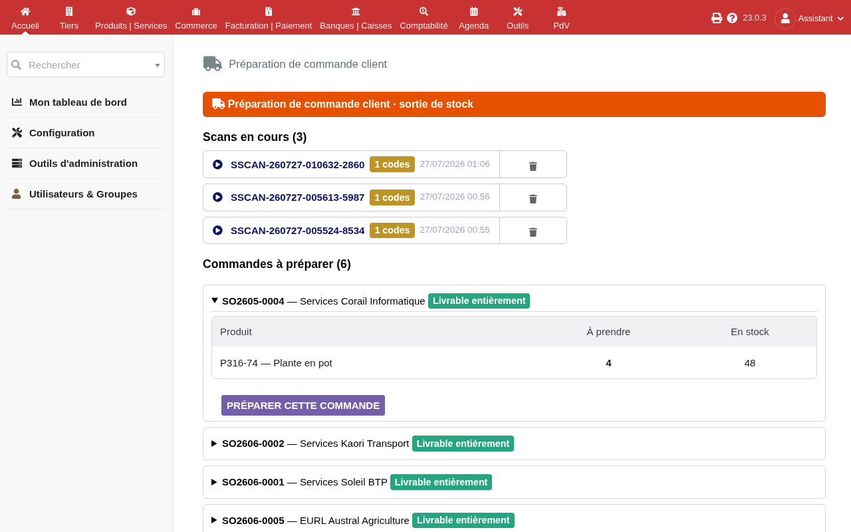851x532 pixels.
Task: Click the dashboard chart icon
Action: [17, 102]
